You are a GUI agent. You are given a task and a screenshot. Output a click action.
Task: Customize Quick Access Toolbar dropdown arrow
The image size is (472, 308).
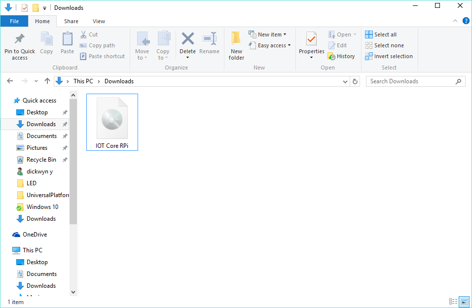pos(44,8)
